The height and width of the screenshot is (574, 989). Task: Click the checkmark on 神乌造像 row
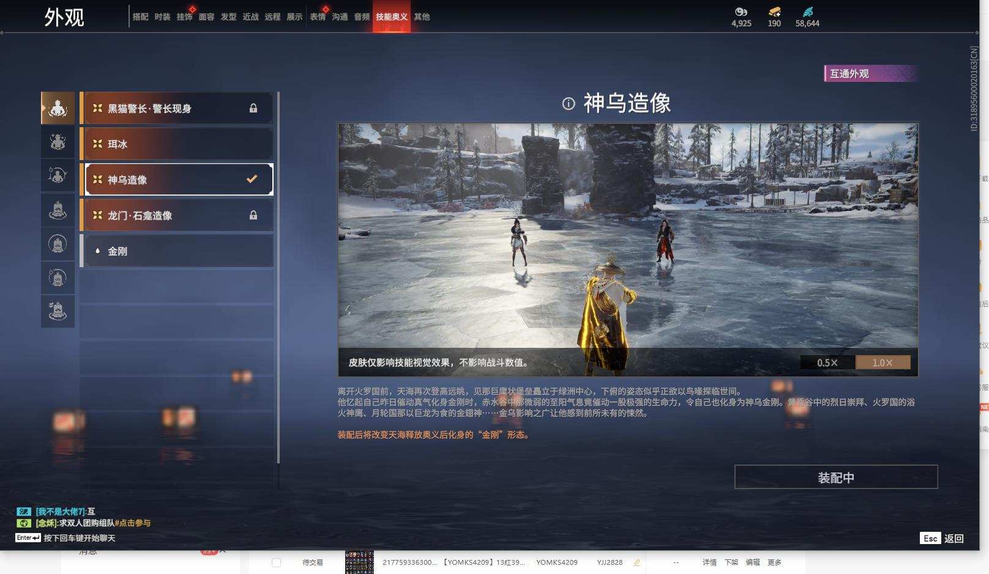click(252, 179)
